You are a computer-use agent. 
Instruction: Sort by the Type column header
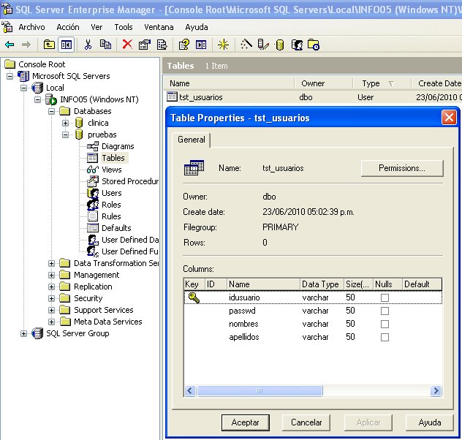tap(382, 83)
